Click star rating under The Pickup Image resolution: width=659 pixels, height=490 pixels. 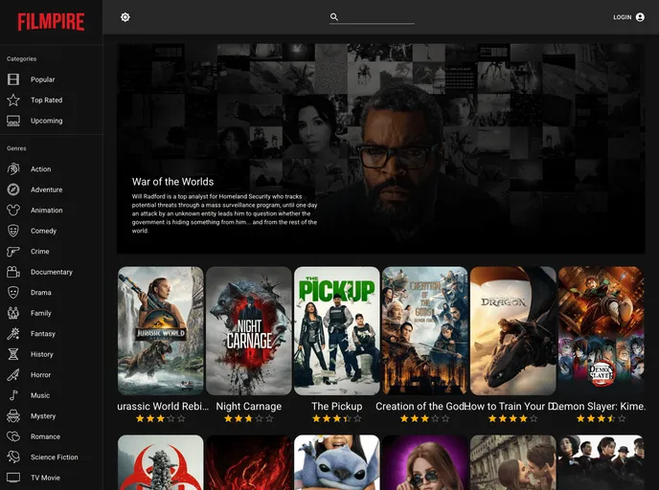(336, 418)
